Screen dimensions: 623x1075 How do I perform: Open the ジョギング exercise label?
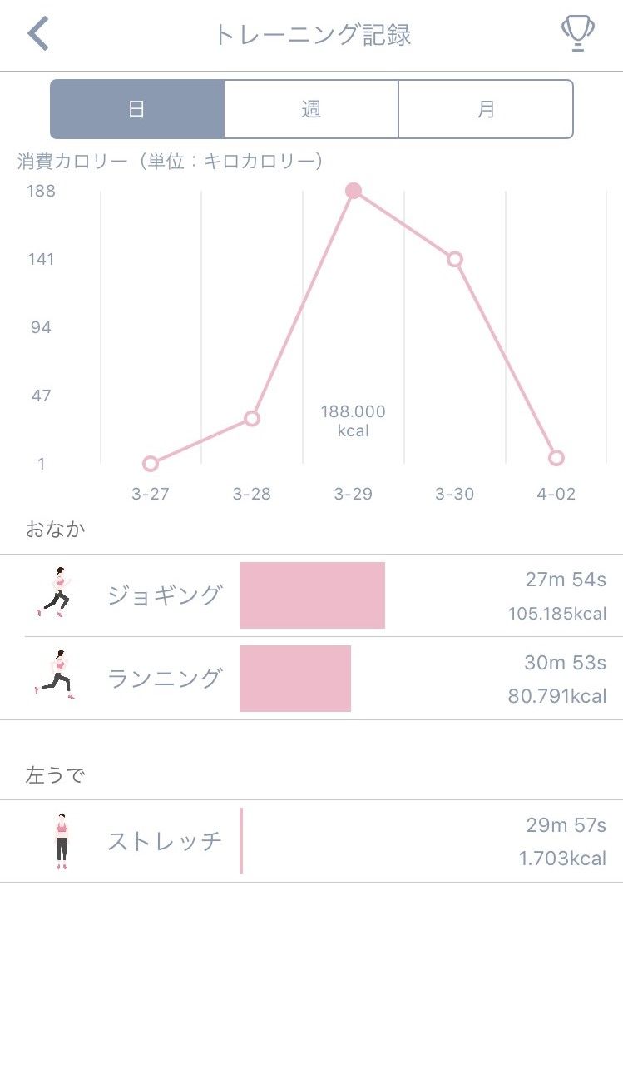pos(165,595)
